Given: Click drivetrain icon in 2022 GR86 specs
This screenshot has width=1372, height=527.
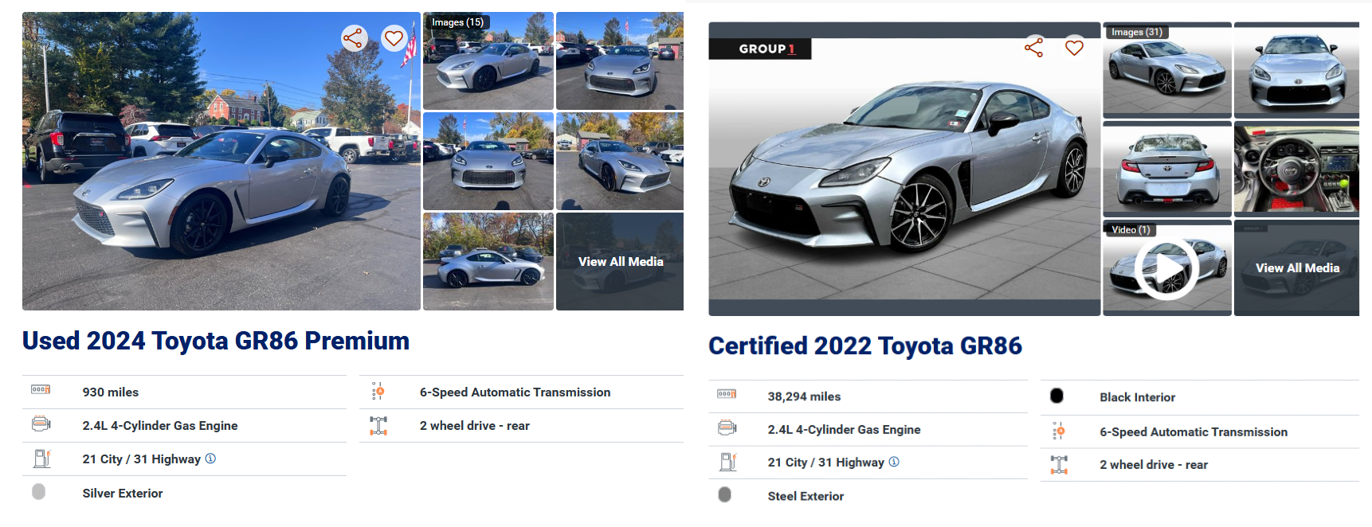Looking at the screenshot, I should [x=1059, y=465].
